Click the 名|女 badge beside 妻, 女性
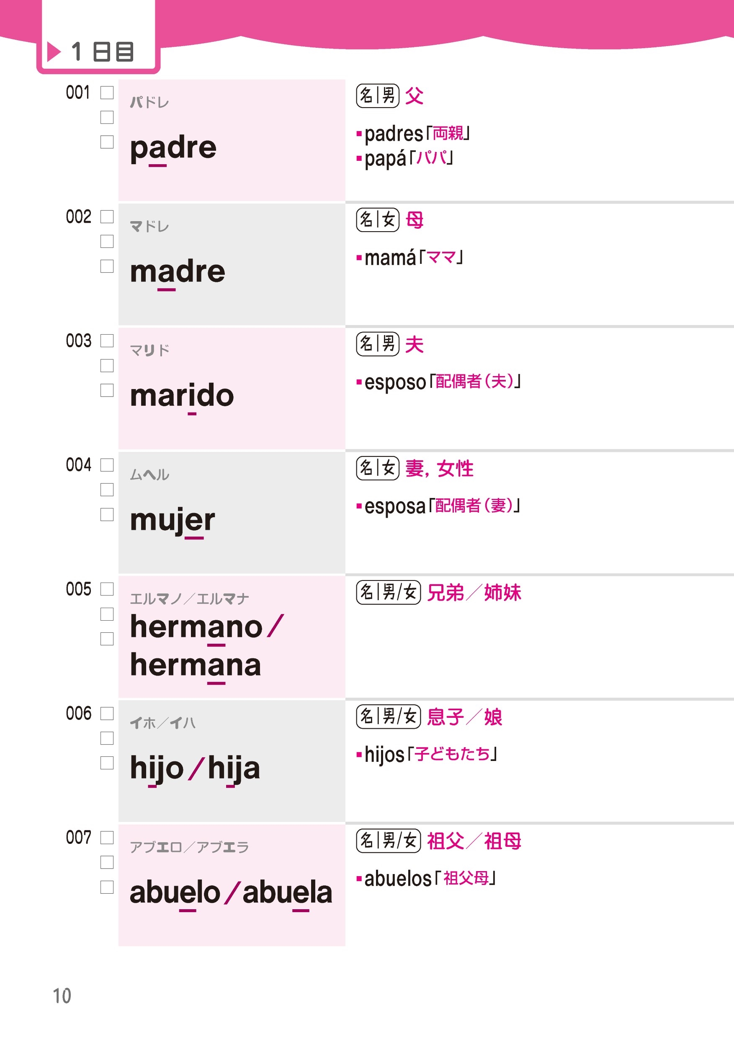Image resolution: width=734 pixels, height=1047 pixels. (x=378, y=468)
